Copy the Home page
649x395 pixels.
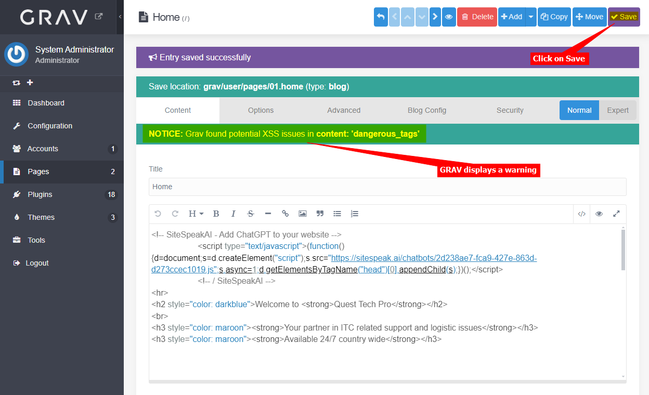(554, 17)
